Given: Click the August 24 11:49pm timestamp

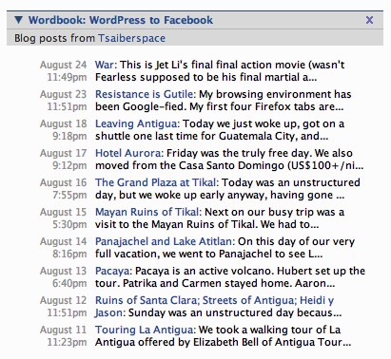Looking at the screenshot, I should coord(64,71).
